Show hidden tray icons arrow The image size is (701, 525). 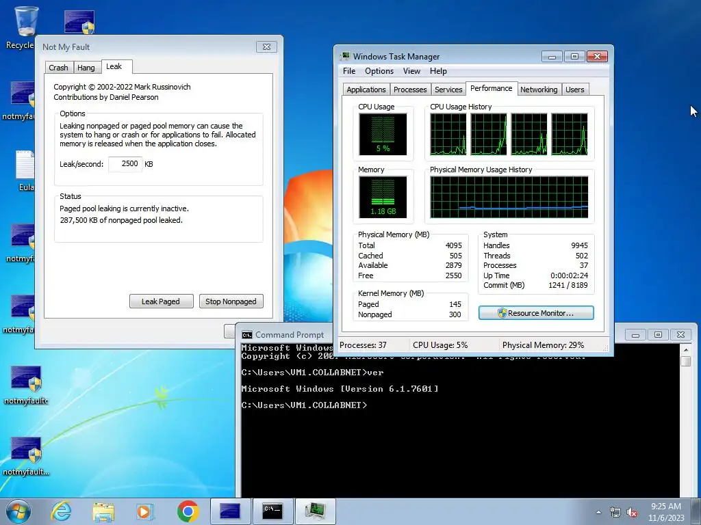click(x=598, y=512)
